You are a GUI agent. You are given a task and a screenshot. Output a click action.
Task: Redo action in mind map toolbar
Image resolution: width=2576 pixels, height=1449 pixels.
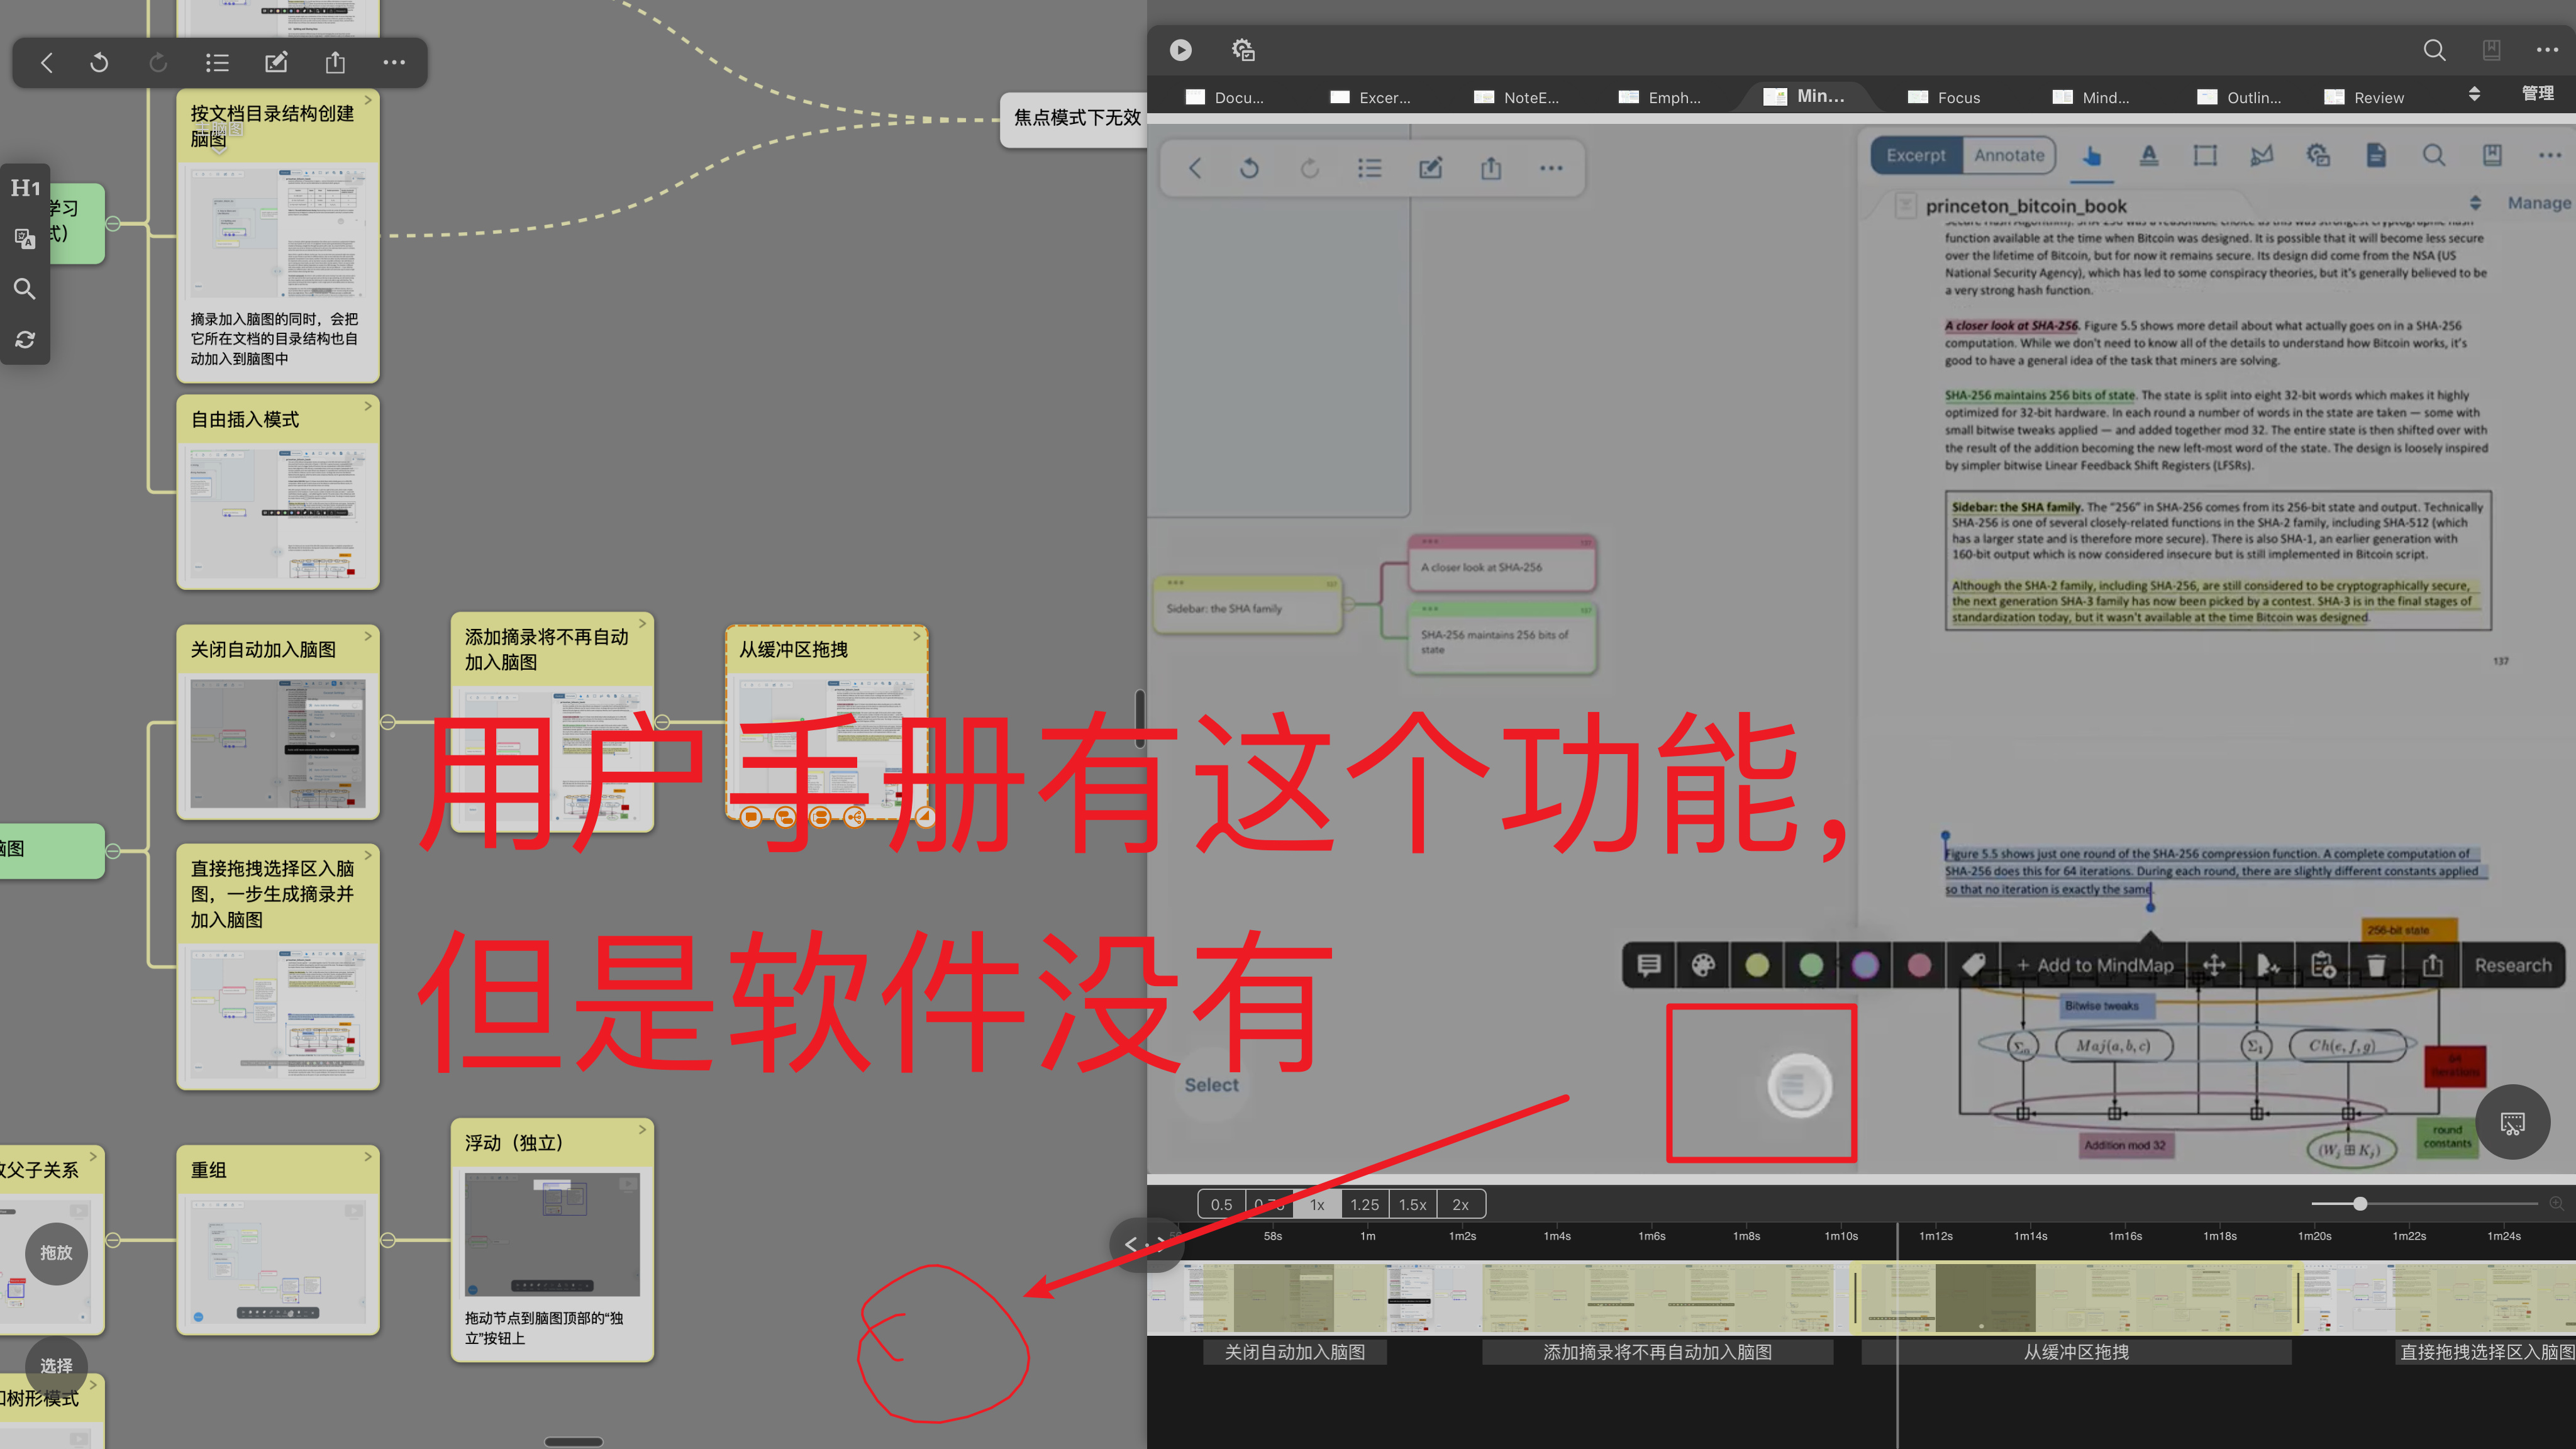(x=158, y=63)
